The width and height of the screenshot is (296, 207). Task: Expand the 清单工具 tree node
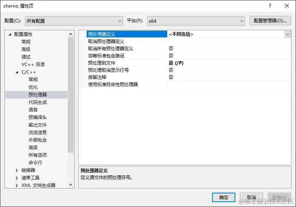point(17,178)
